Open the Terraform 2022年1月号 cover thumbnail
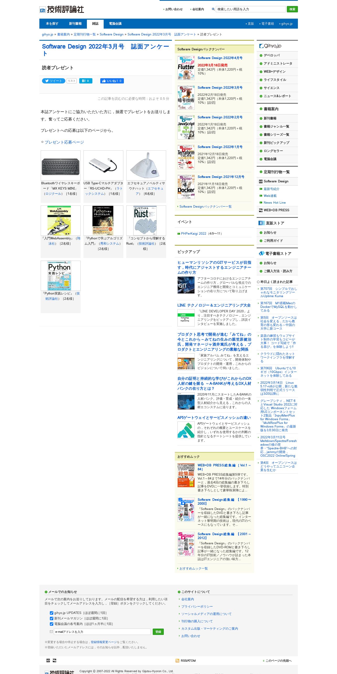Viewport: 337px width, 674px height. (x=186, y=157)
